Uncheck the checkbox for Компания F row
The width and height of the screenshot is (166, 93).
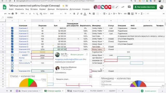12,28
